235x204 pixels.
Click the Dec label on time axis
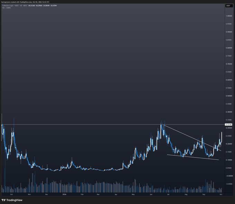(46, 194)
